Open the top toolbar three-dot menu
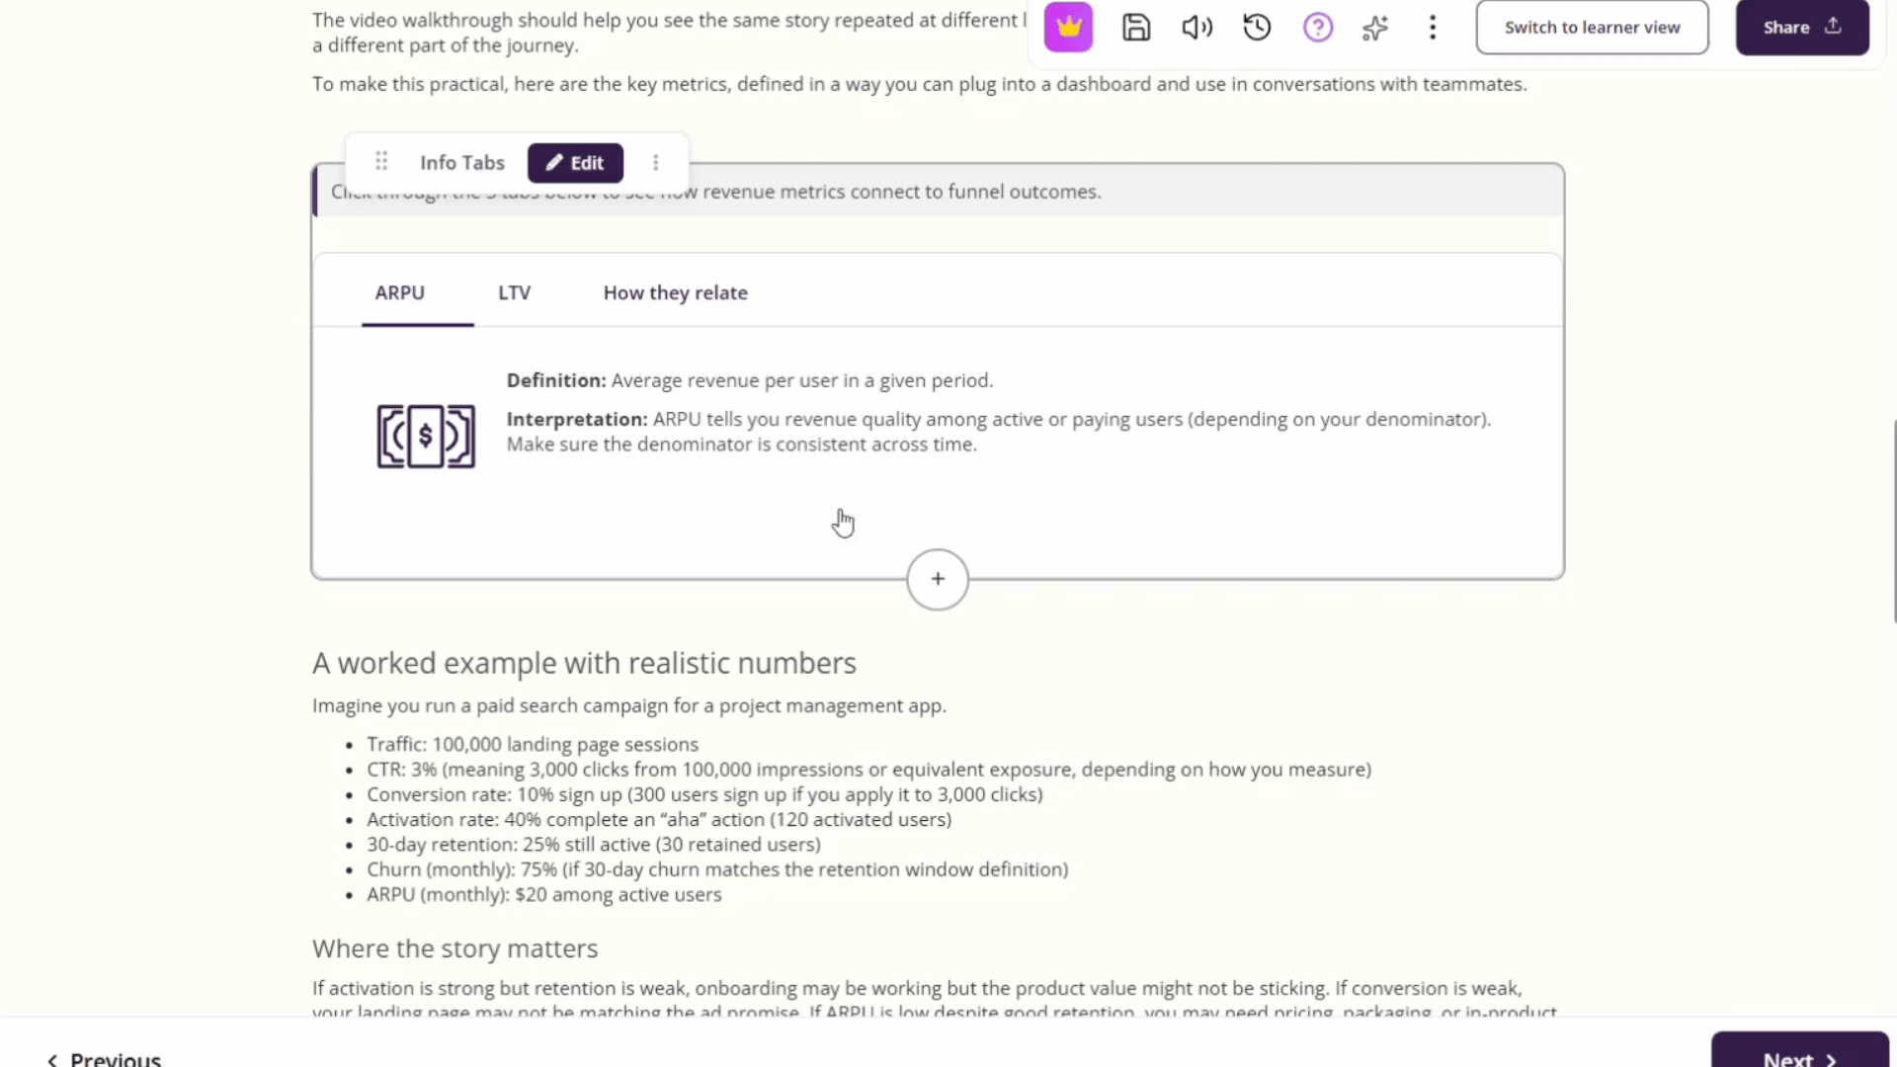This screenshot has height=1067, width=1897. 1433,27
